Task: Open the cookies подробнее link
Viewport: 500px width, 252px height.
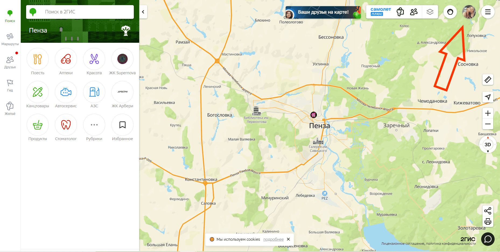Action: click(x=273, y=239)
